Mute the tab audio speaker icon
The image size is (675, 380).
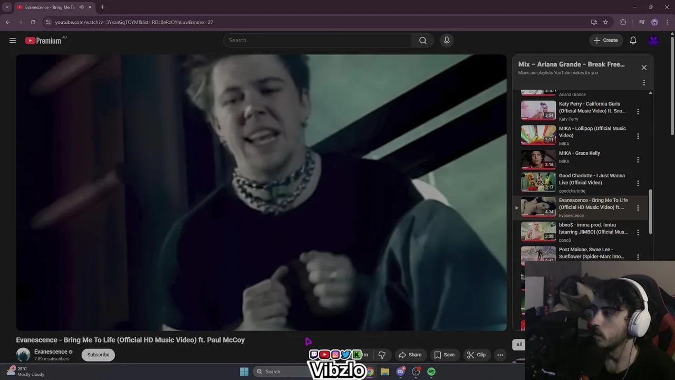point(81,7)
